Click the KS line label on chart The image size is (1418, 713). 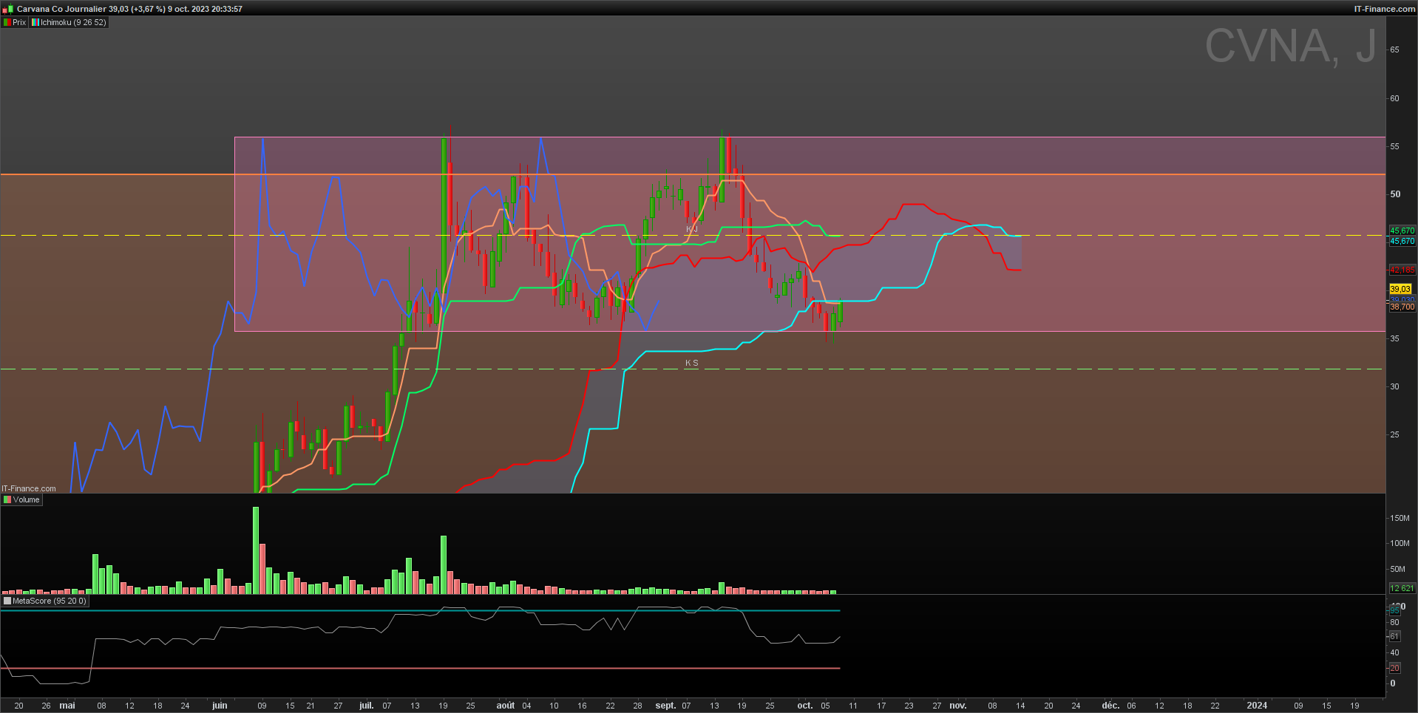click(691, 363)
